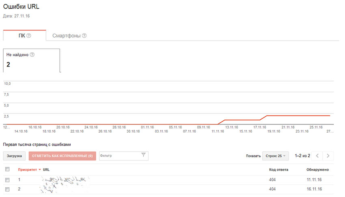Select the Не найдено error count card
The image size is (345, 197).
point(32,60)
